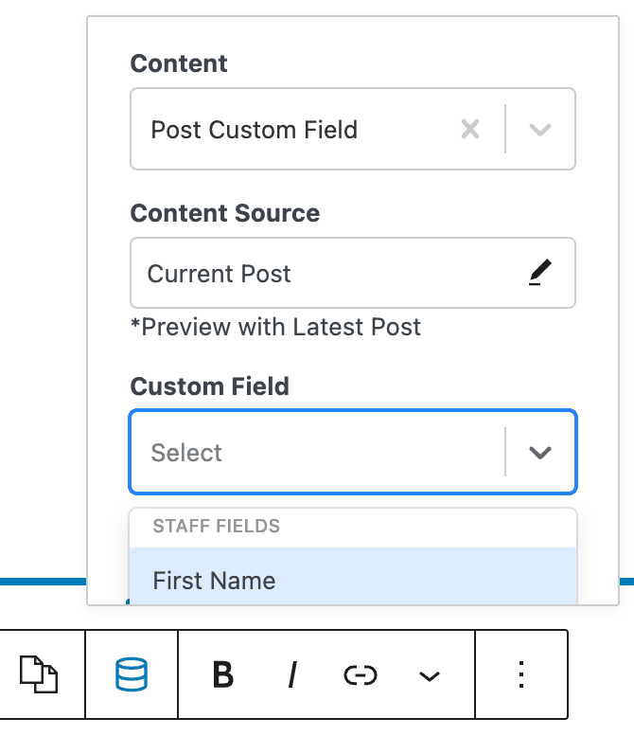Screen dimensions: 634x736
Task: Open the three-dot block options menu
Action: pos(521,674)
